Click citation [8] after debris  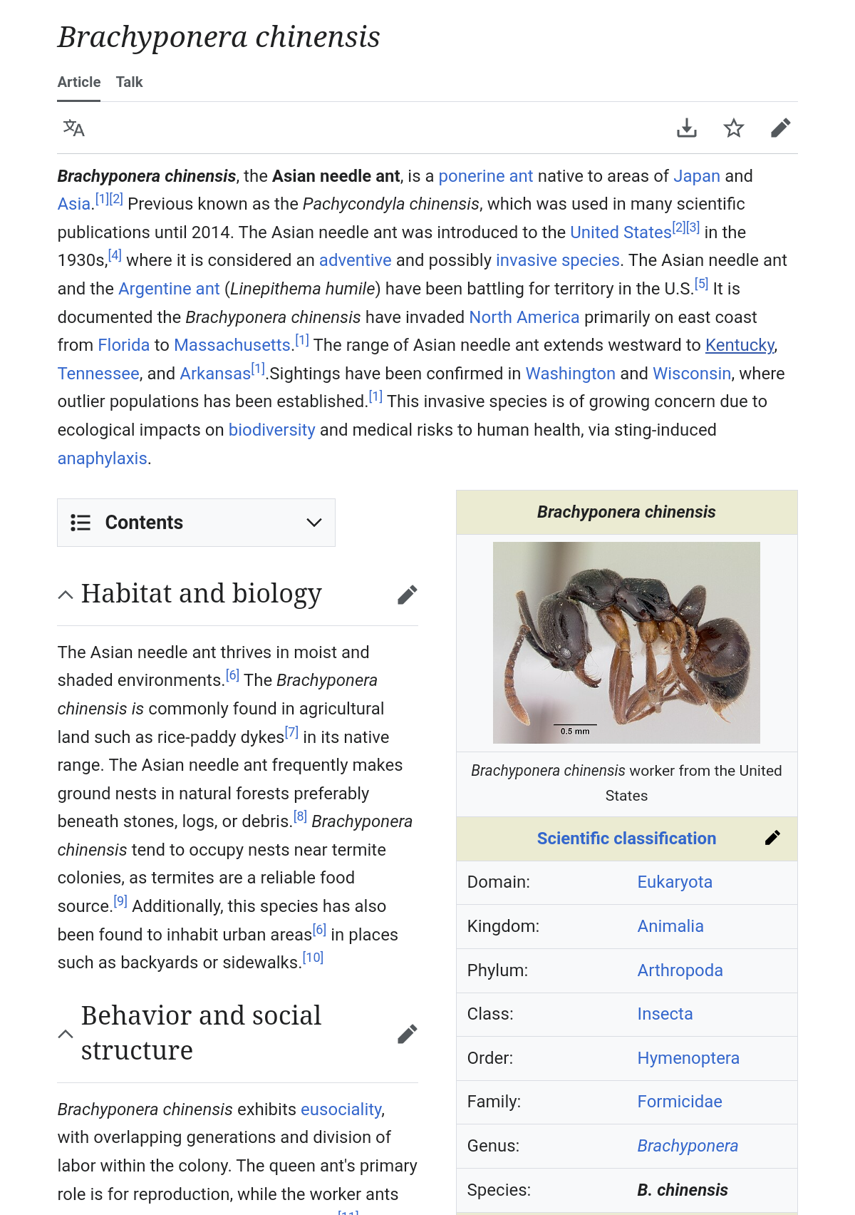point(300,816)
